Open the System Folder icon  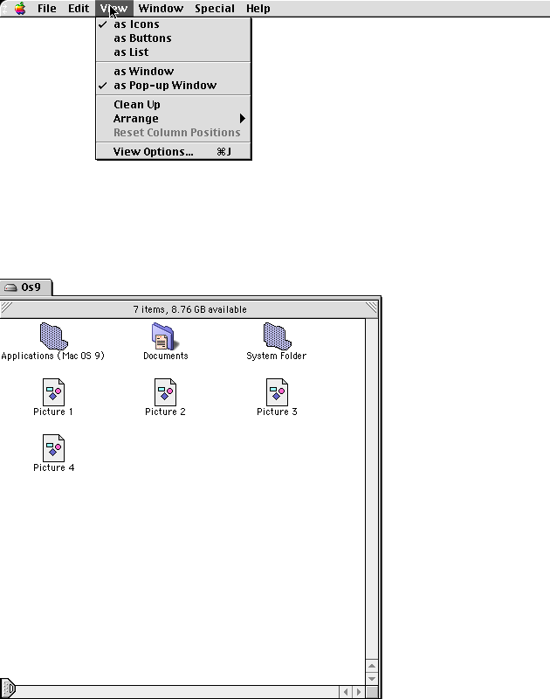click(x=277, y=336)
